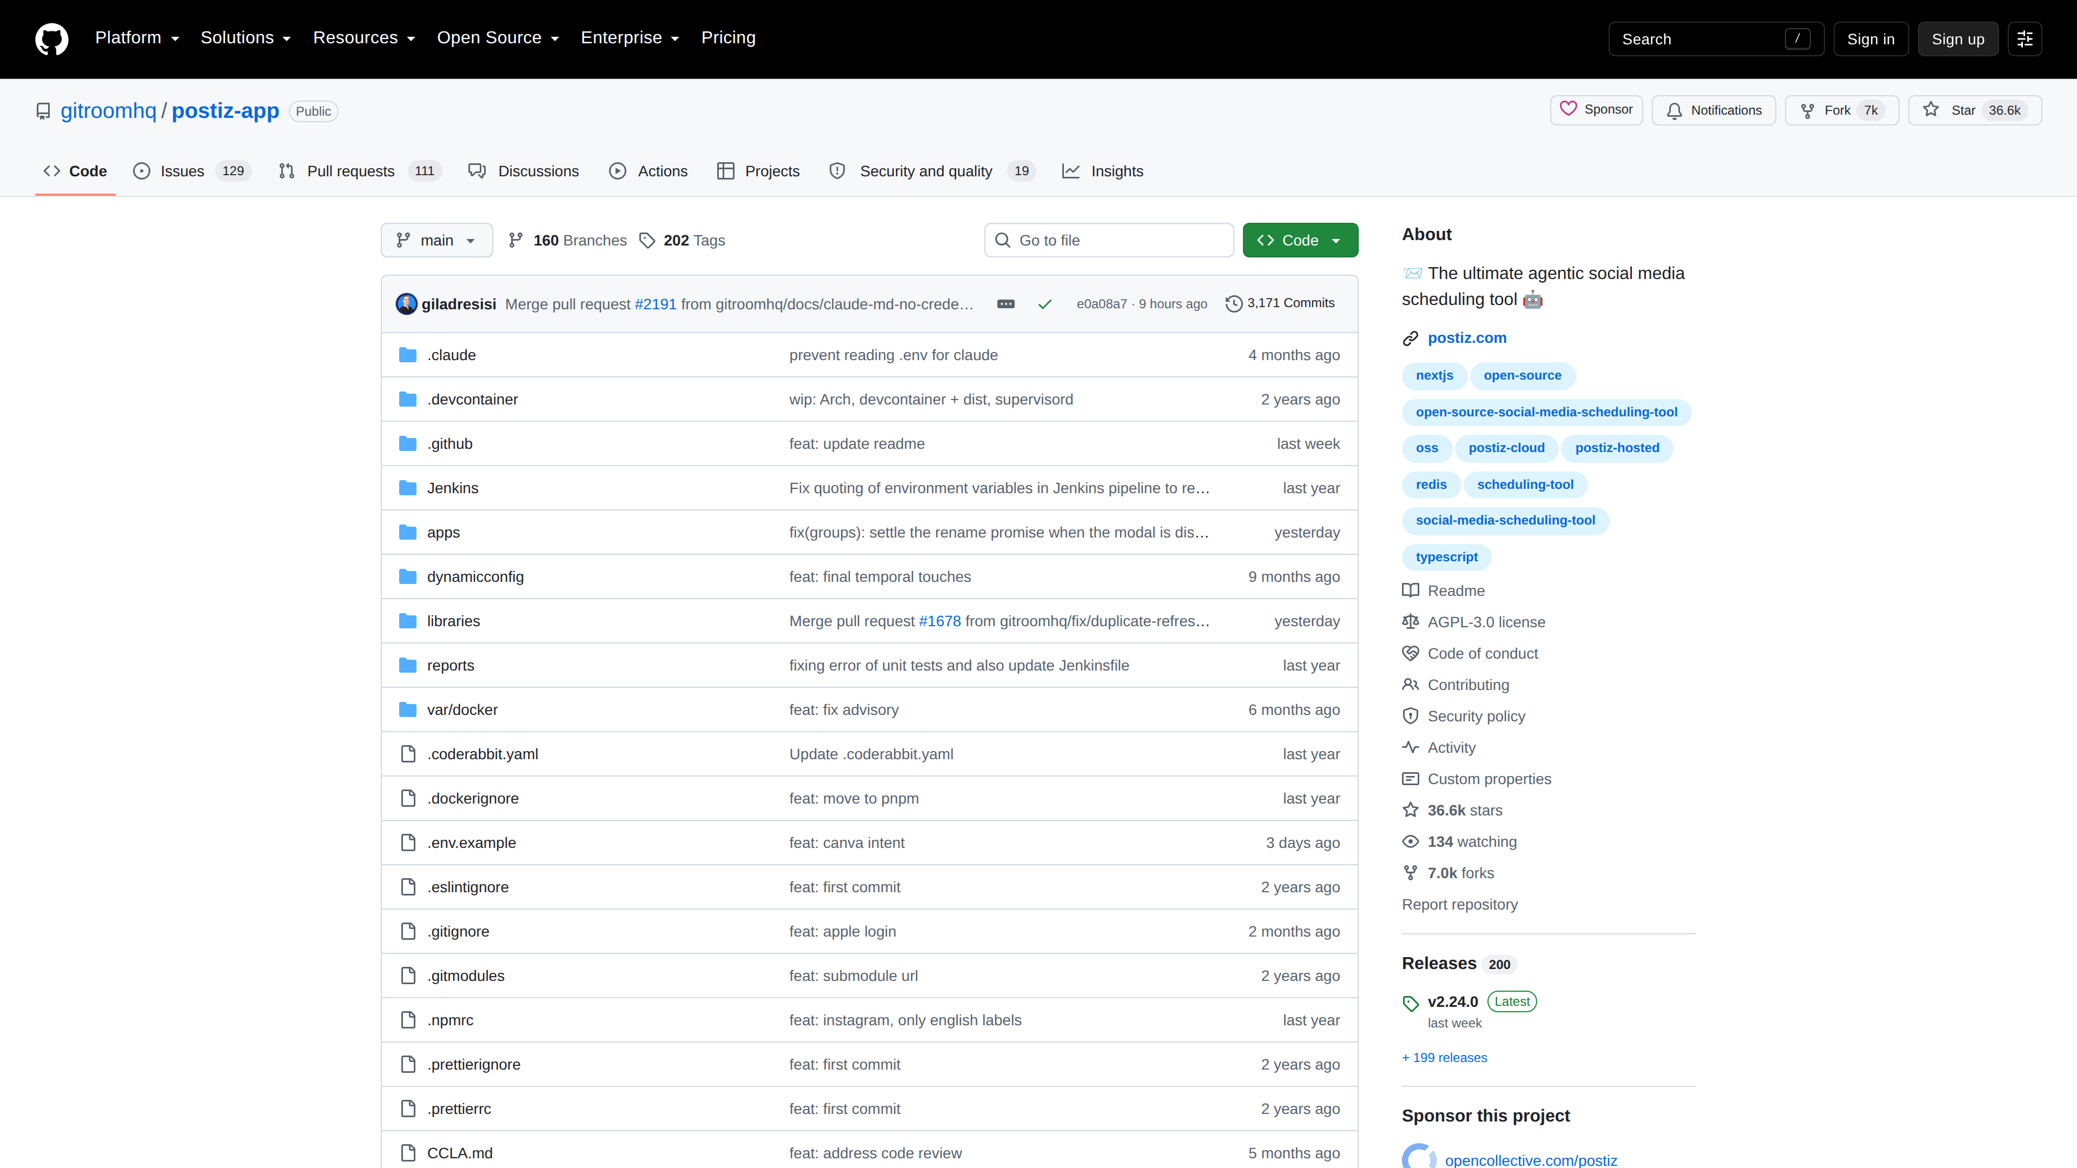Switch to the Issues tab
The image size is (2077, 1168).
coord(192,171)
